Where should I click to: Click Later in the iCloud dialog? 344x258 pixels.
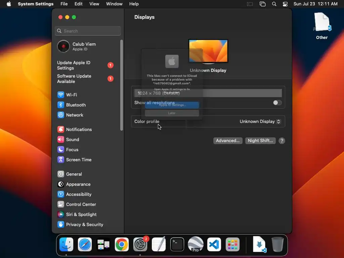172,113
